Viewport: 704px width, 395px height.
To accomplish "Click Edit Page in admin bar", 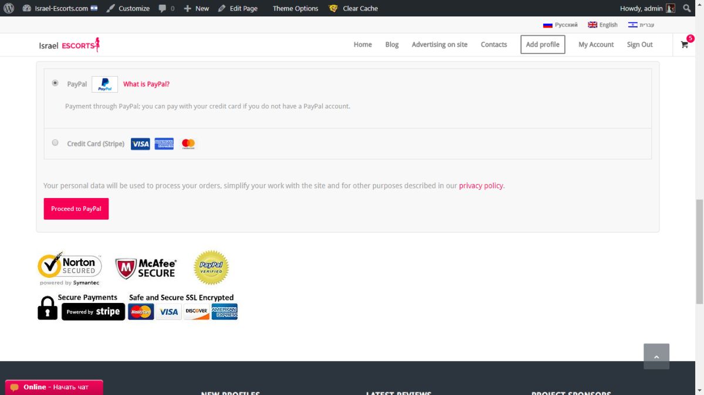I will point(238,8).
